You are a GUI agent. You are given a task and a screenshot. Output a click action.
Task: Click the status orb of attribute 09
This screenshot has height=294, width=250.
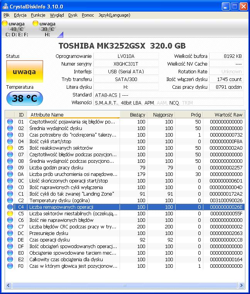pos(10,167)
